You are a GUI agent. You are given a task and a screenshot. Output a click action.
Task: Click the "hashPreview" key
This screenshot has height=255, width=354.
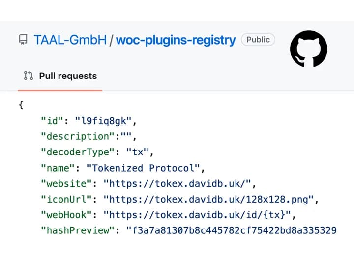pyautogui.click(x=78, y=230)
